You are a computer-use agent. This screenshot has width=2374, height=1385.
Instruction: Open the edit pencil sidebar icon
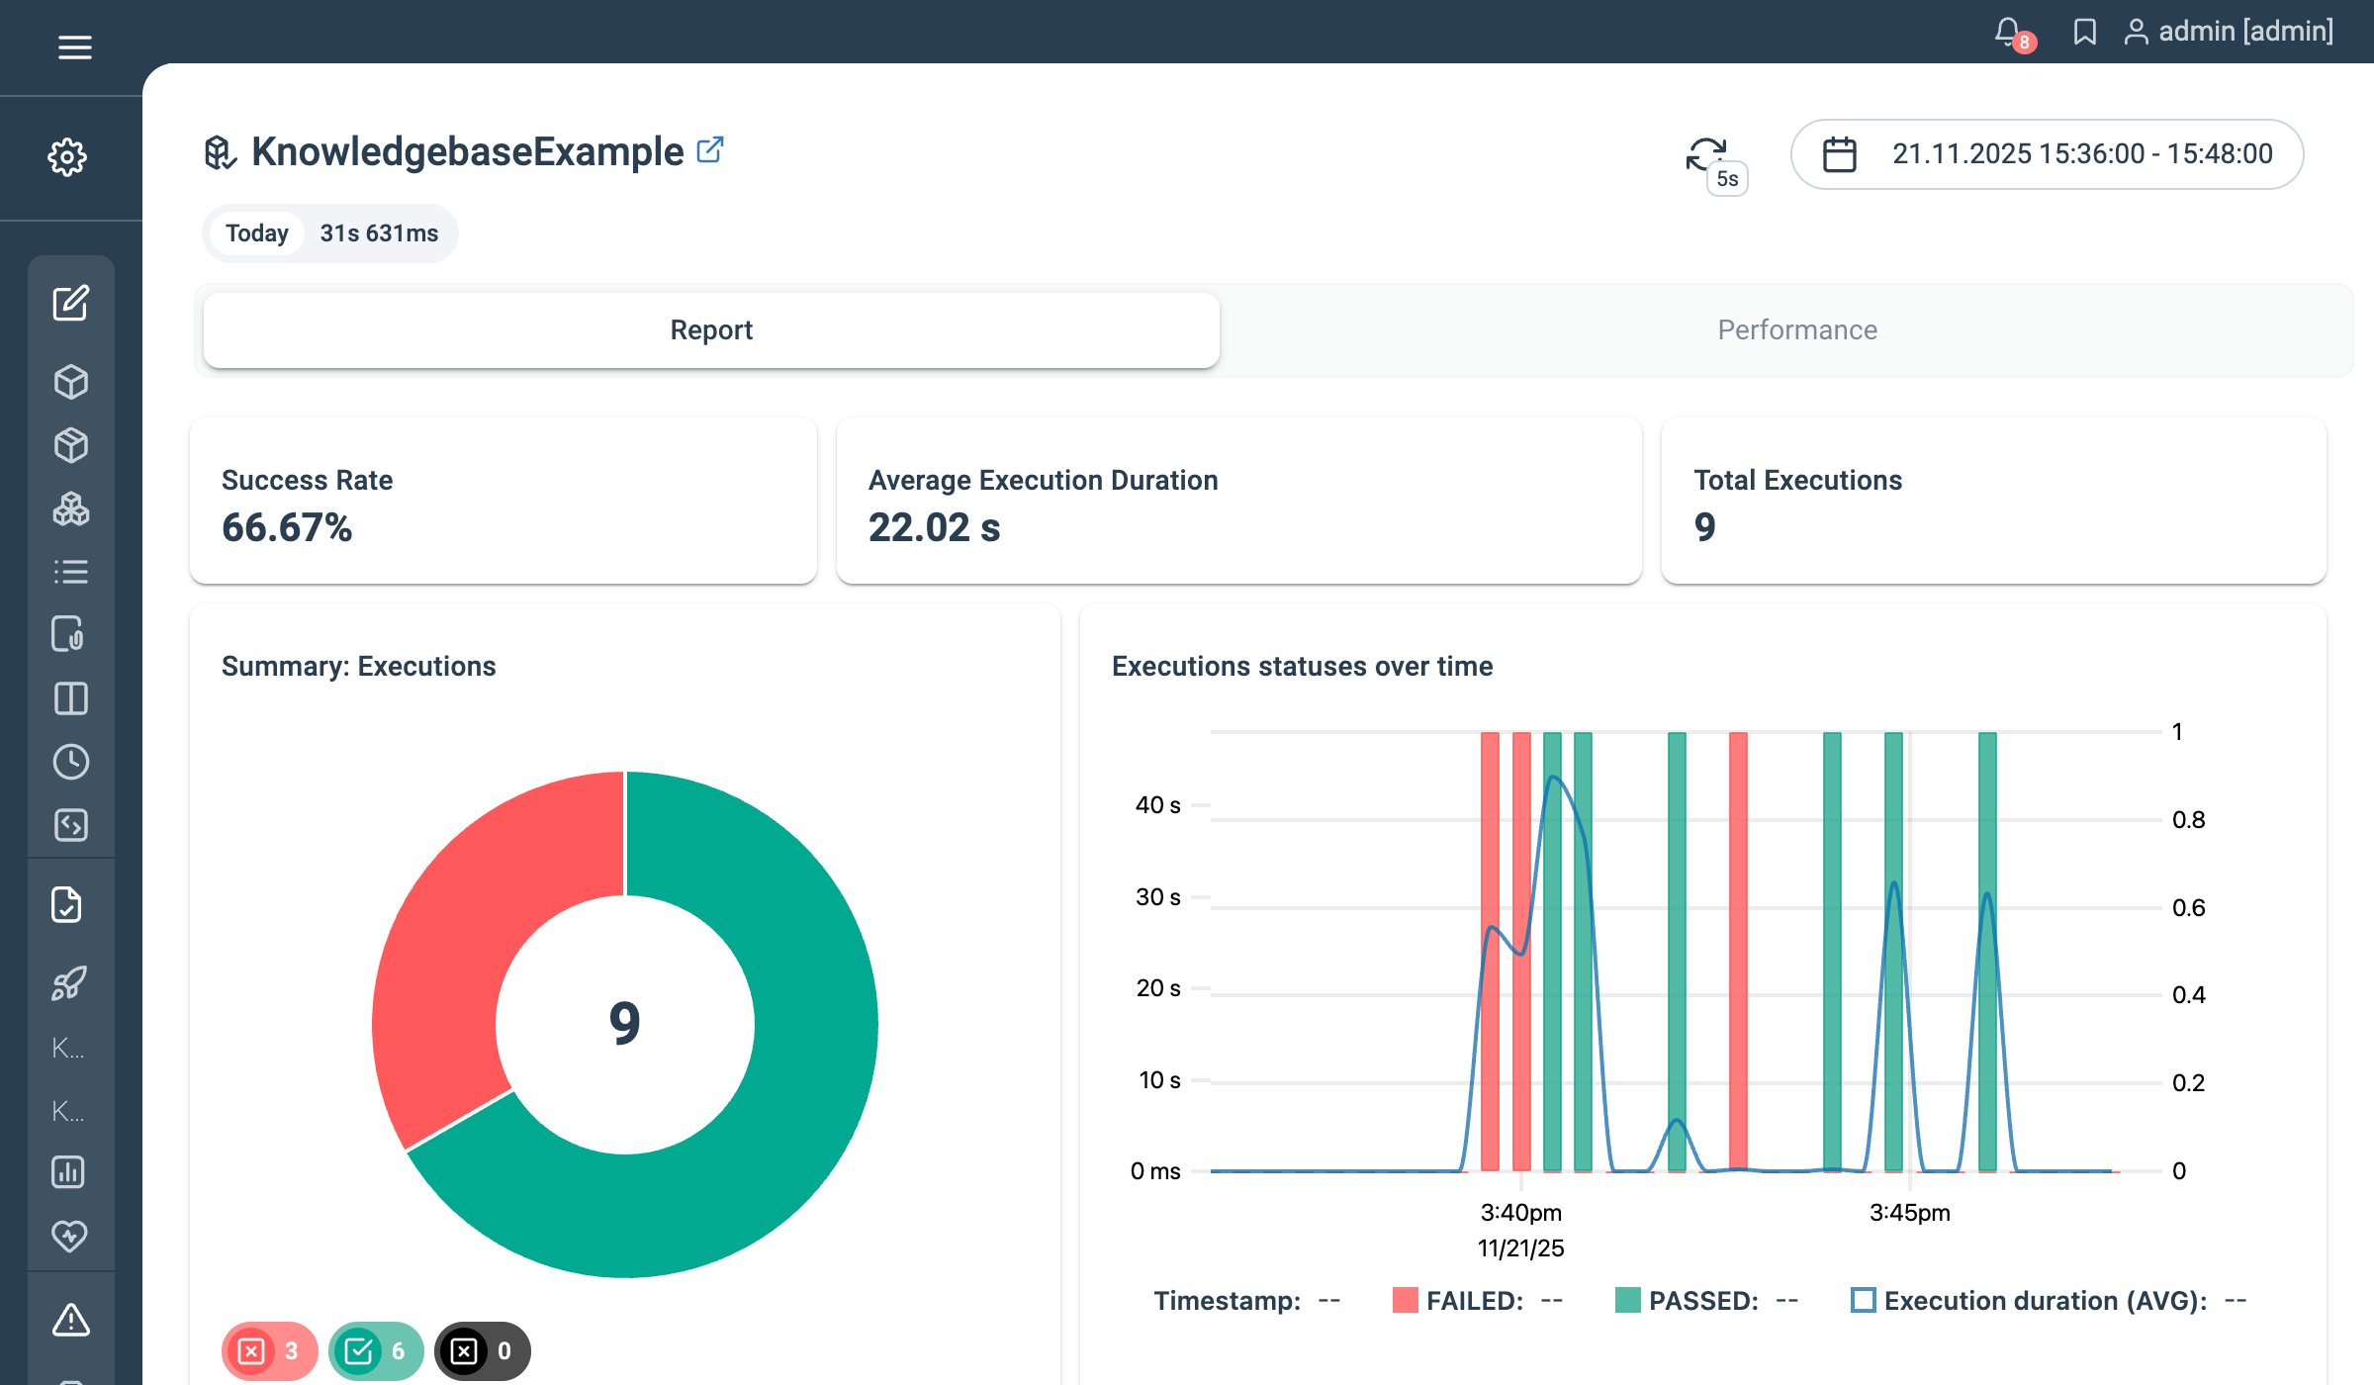[70, 304]
